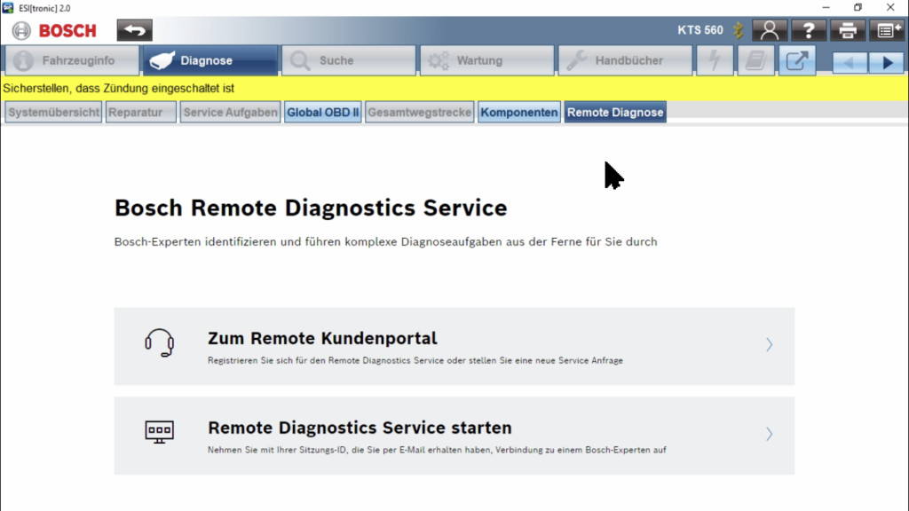
Task: Restore down the ESI[tronic] window
Action: [858, 7]
